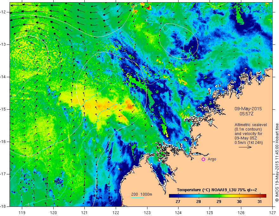Click the '09-May 05Z' legend text
This screenshot has height=216, width=279.
click(246, 138)
